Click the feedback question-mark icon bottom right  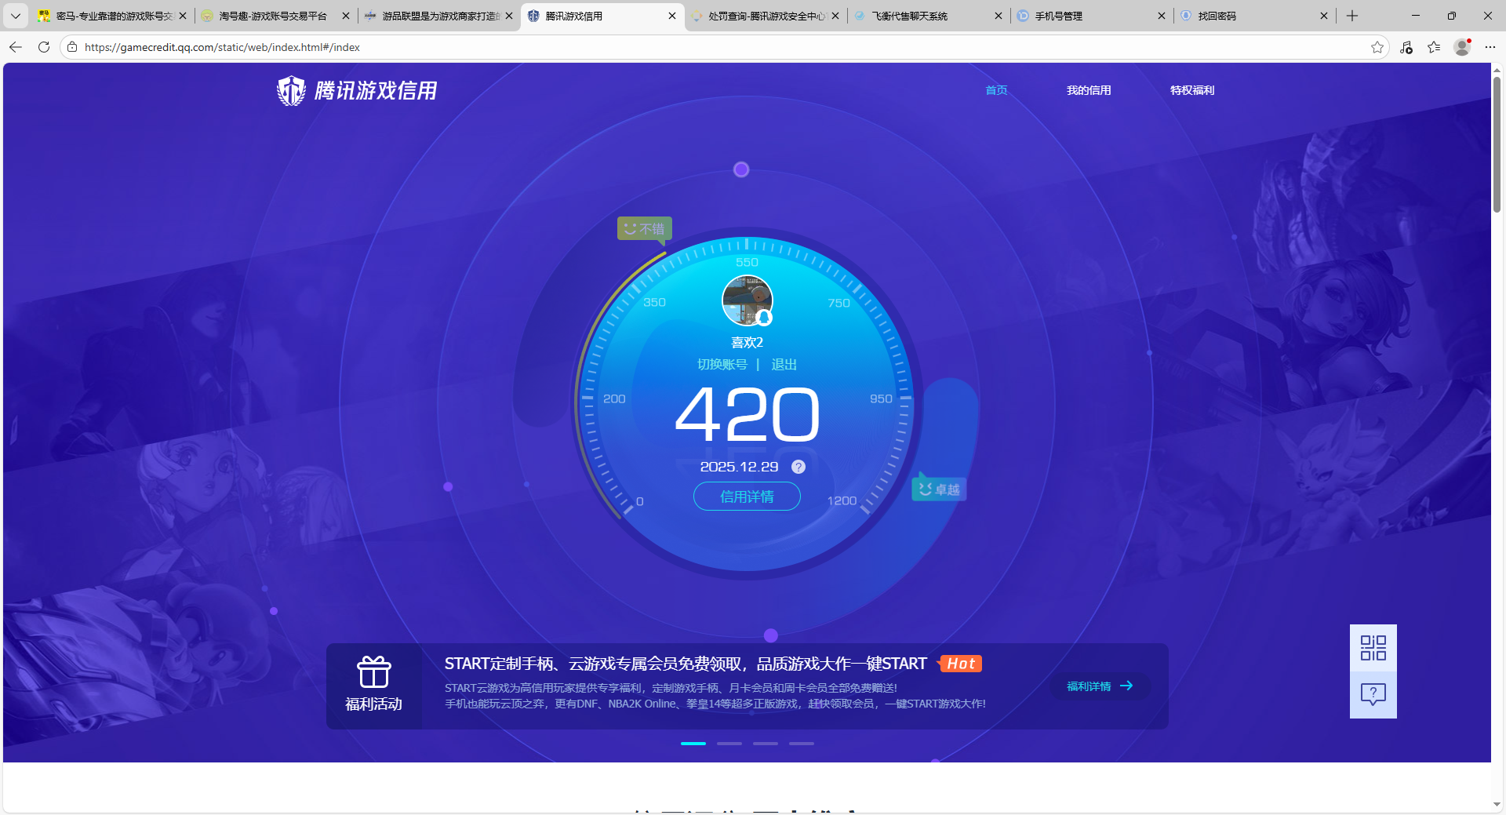1373,693
